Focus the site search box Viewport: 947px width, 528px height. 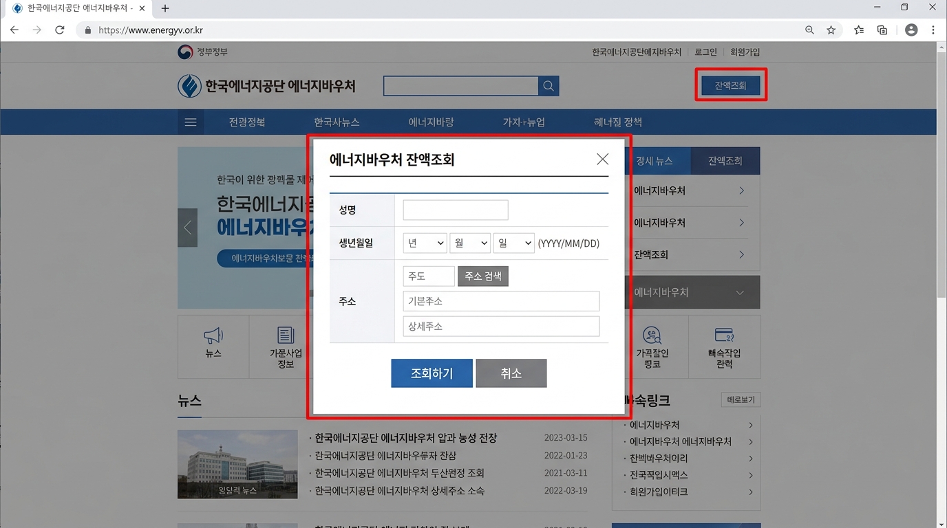click(x=460, y=86)
